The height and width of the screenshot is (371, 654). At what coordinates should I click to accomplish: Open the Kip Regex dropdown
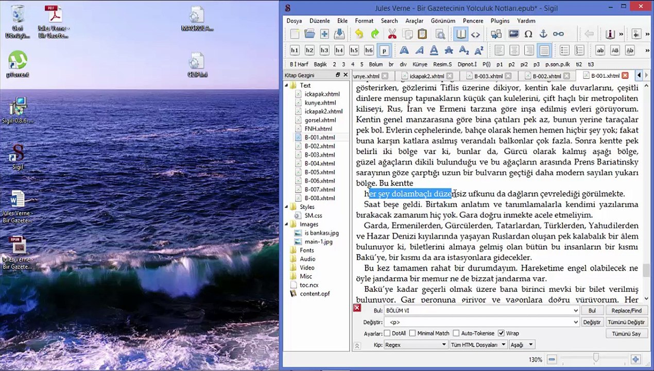416,345
